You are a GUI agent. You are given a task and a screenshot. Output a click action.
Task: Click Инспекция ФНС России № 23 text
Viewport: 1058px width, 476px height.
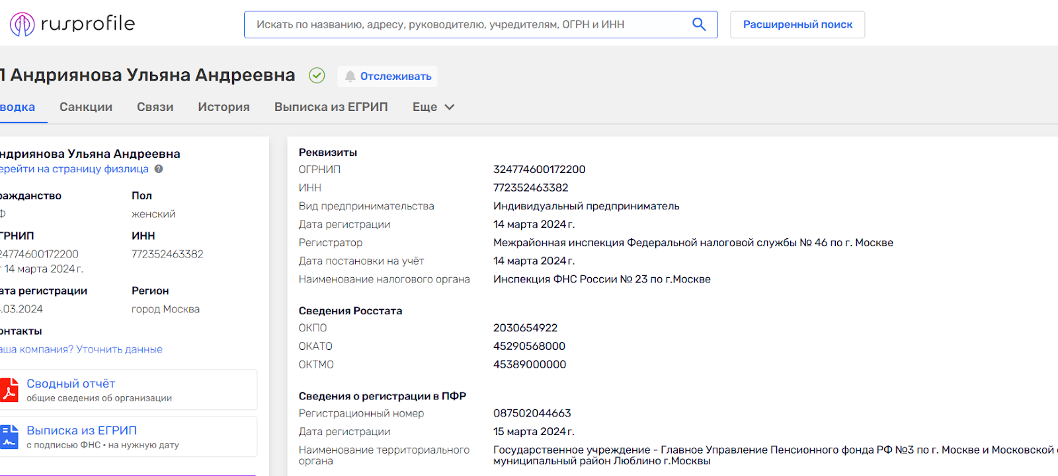(x=602, y=279)
